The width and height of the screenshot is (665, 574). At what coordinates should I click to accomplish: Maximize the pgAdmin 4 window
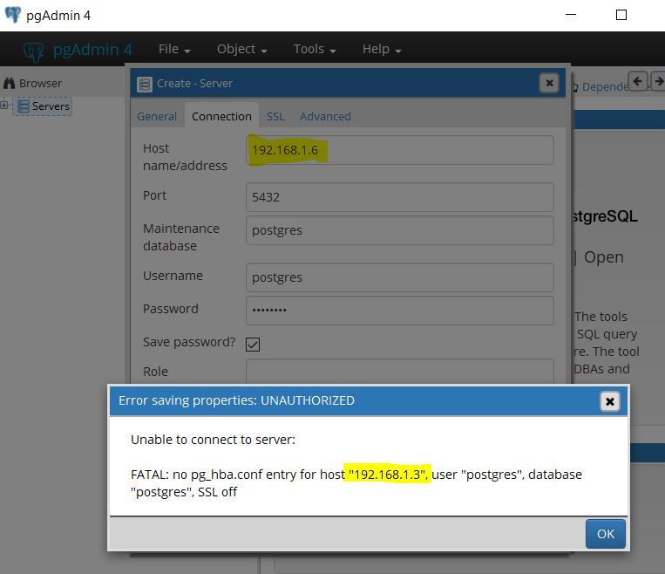point(621,15)
